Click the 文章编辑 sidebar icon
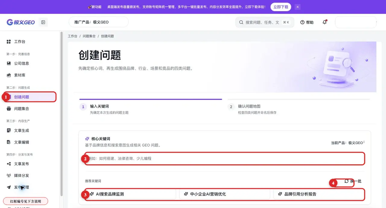This screenshot has height=208, width=386. (x=9, y=142)
